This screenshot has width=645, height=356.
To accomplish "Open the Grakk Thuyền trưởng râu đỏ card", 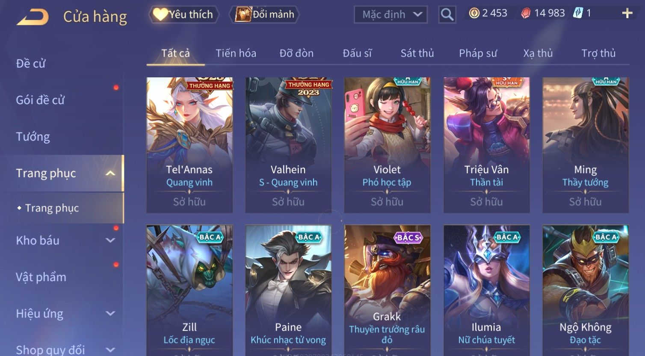I will click(387, 291).
